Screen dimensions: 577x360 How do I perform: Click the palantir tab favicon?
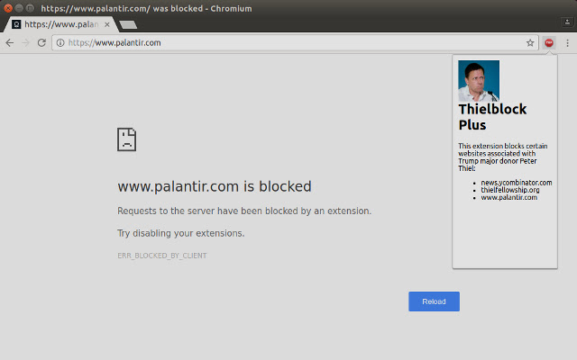(x=16, y=24)
